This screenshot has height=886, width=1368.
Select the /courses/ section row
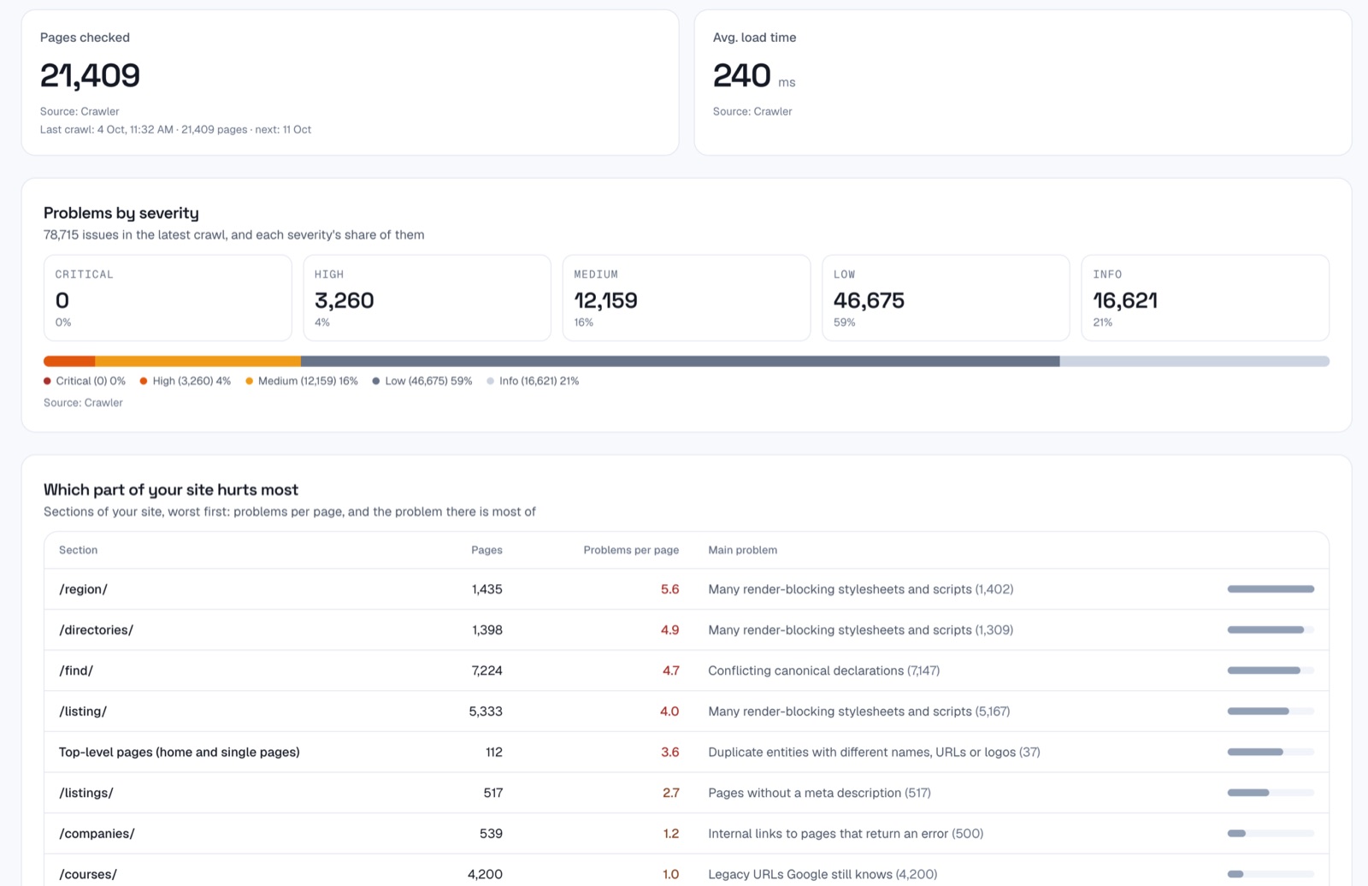tap(687, 871)
